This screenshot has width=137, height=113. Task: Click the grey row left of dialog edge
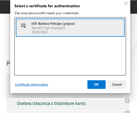(8, 80)
